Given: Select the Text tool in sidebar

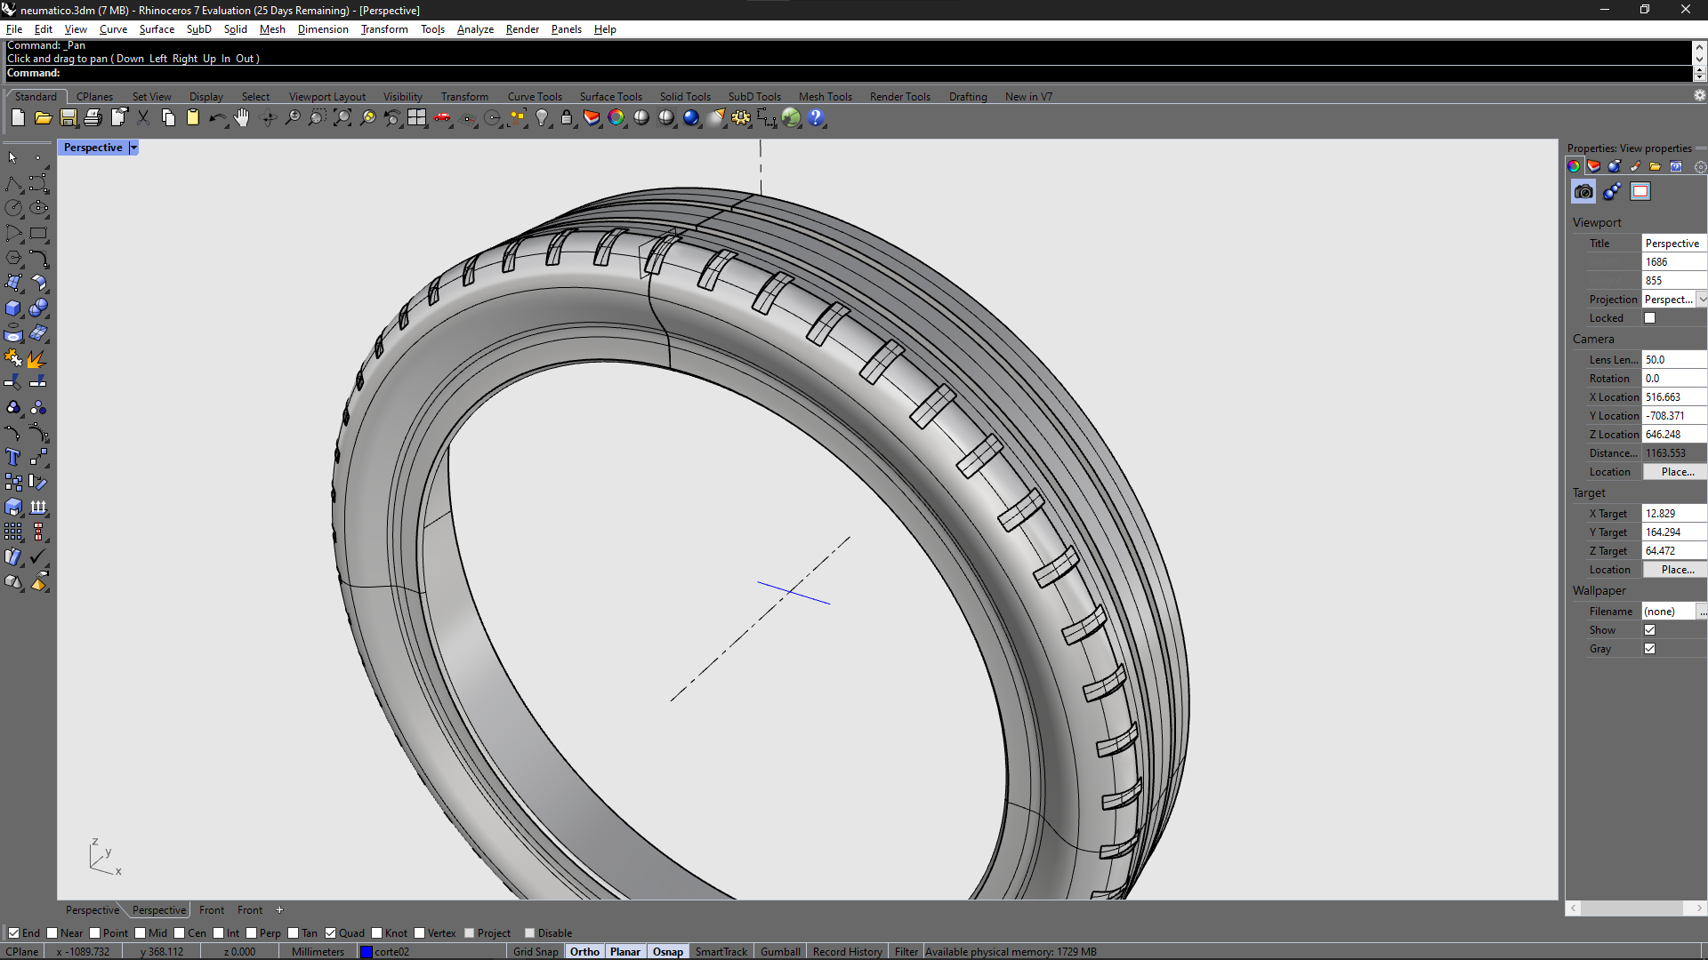Looking at the screenshot, I should [x=13, y=457].
